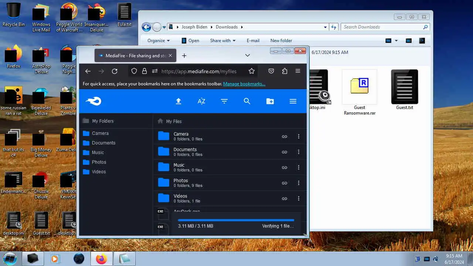Screen dimensions: 473x266
Task: Click E-mail in Downloads explorer toolbar
Action: pos(253,41)
